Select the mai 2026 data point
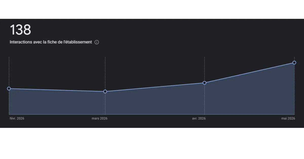This screenshot has height=159, width=304. pos(294,63)
